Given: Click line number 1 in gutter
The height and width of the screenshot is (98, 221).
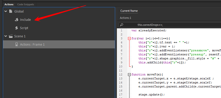Looking at the screenshot, I should 121,30.
